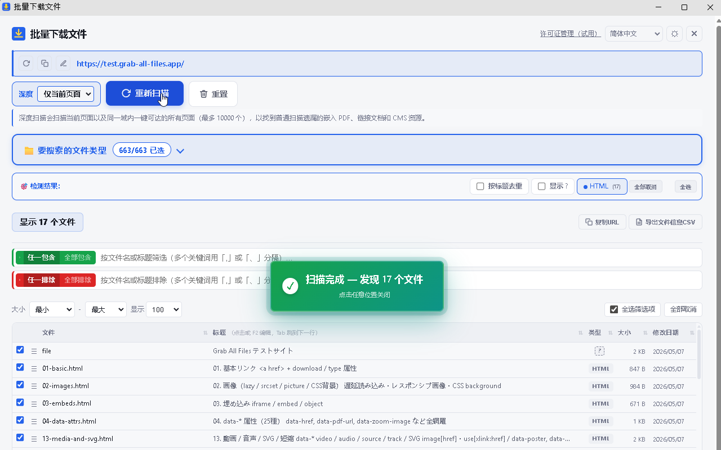
Task: Dismiss the 扫描完成 notification
Action: click(357, 286)
